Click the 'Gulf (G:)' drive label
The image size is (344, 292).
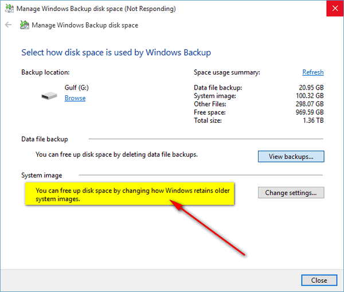77,88
